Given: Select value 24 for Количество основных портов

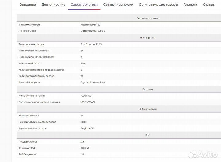Looking at the screenshot, I should tap(82, 76).
